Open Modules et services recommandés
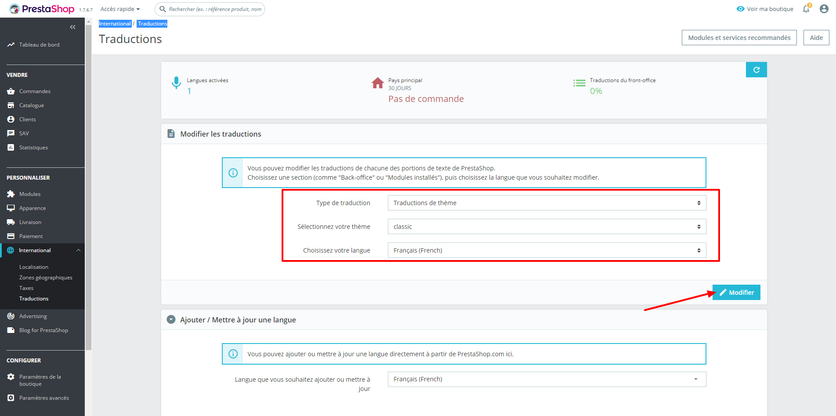 pyautogui.click(x=739, y=38)
